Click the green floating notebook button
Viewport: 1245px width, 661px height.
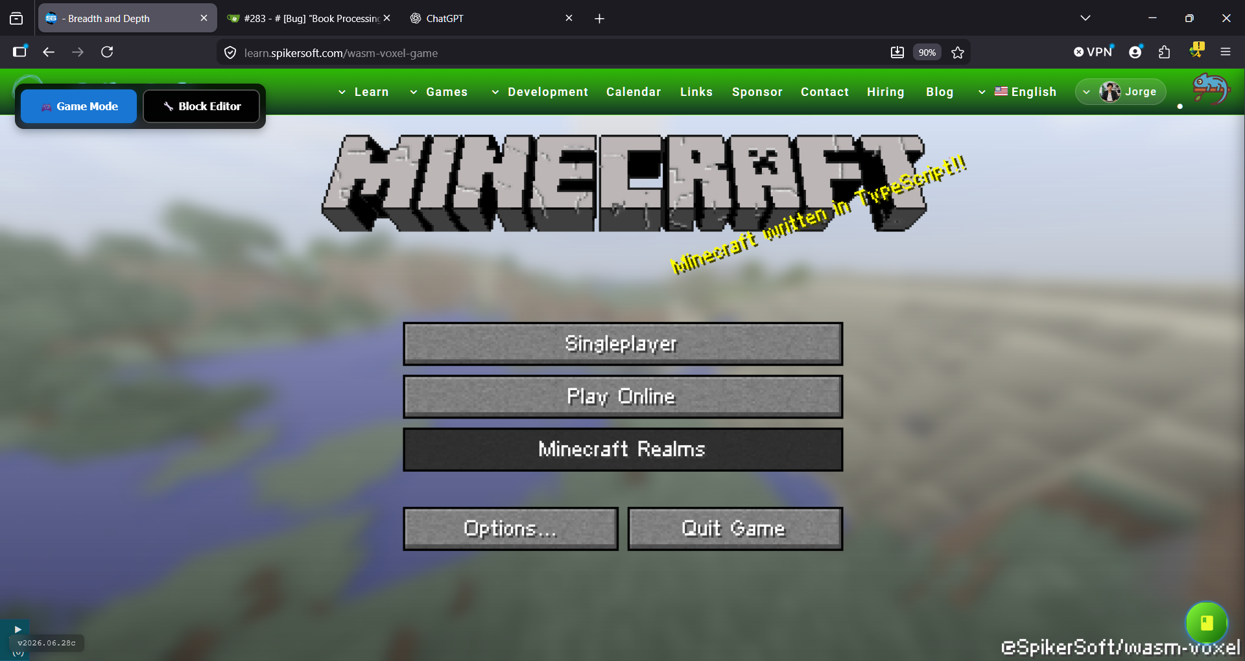tap(1207, 623)
